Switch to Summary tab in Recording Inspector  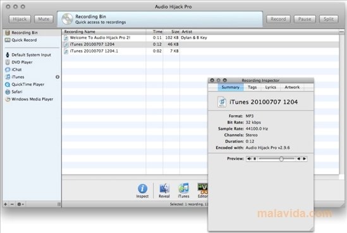230,87
